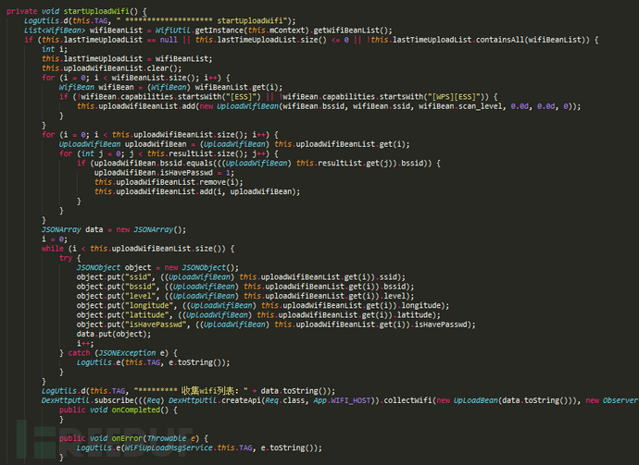Select the "level" key string
The width and height of the screenshot is (639, 465).
[x=140, y=296]
